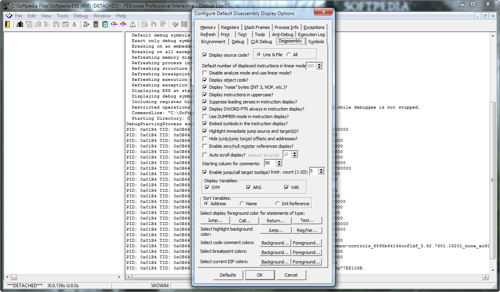
Task: Click the exit door icon in main toolbar
Action: 7,24
